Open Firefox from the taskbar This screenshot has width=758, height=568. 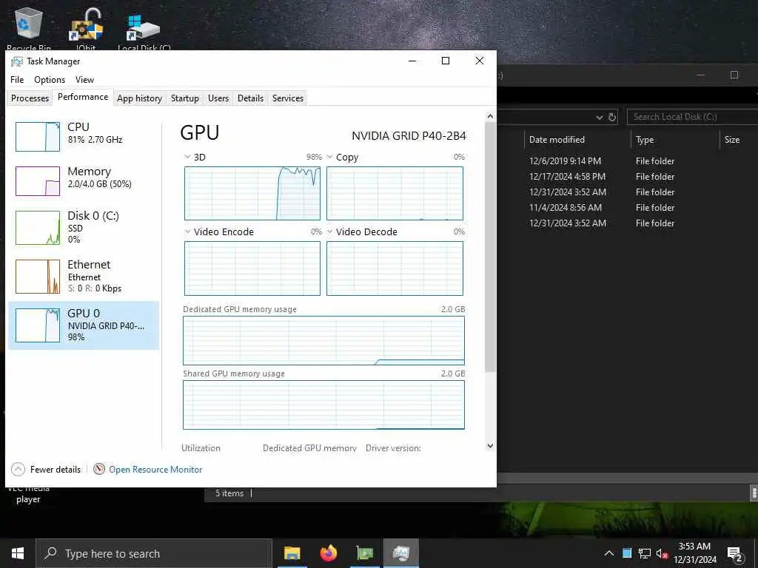[328, 553]
